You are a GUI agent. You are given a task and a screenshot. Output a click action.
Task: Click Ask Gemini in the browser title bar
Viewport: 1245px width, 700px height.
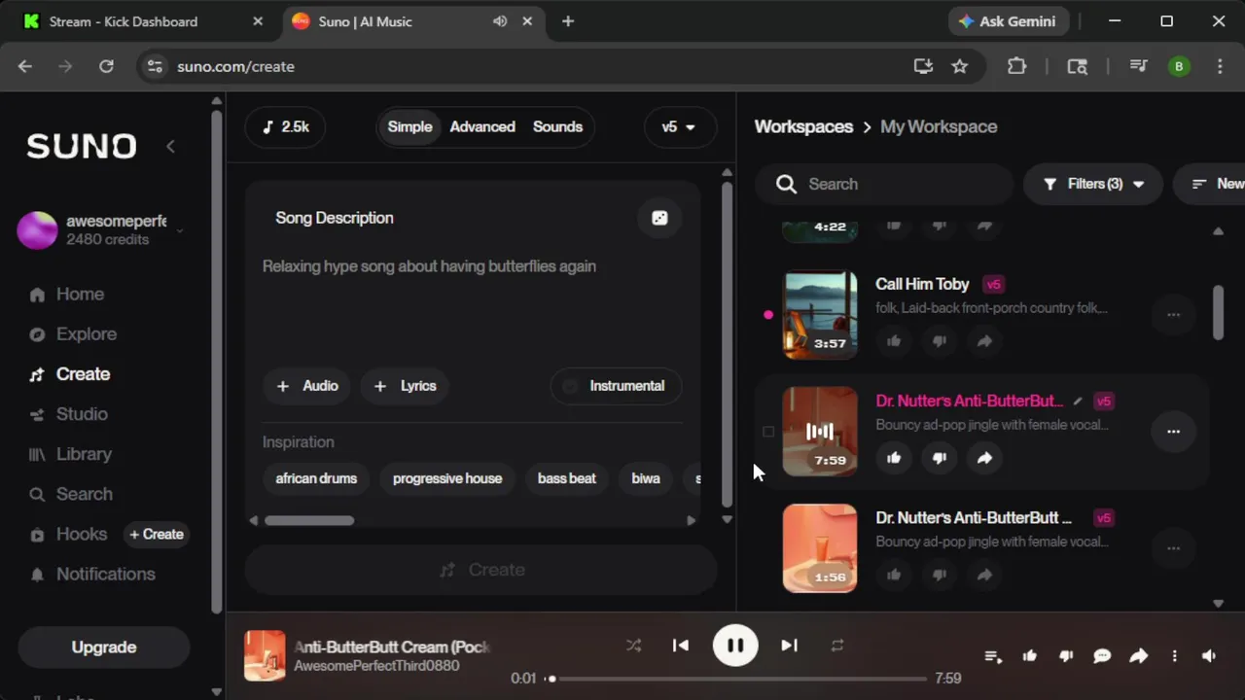point(1008,21)
